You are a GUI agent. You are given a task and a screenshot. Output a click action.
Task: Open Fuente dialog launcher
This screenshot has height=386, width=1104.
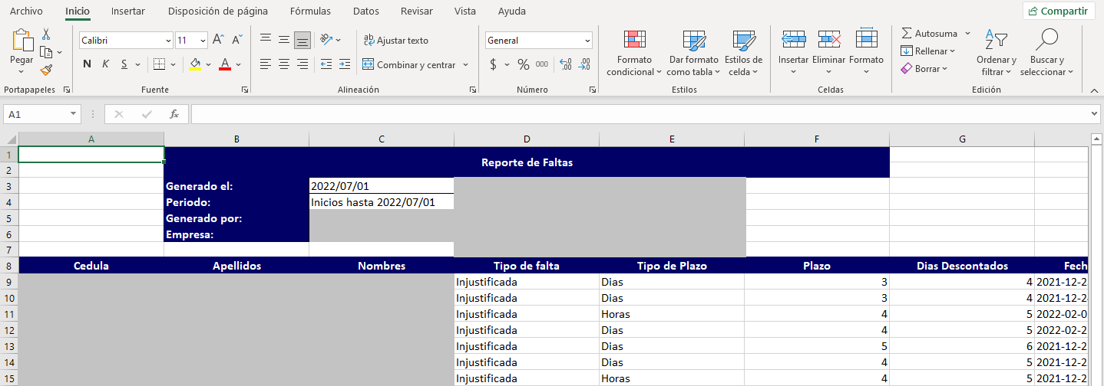pyautogui.click(x=245, y=90)
